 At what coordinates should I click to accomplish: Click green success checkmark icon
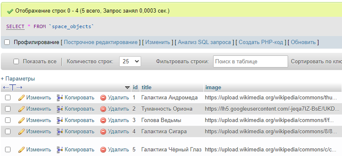[x=10, y=11]
